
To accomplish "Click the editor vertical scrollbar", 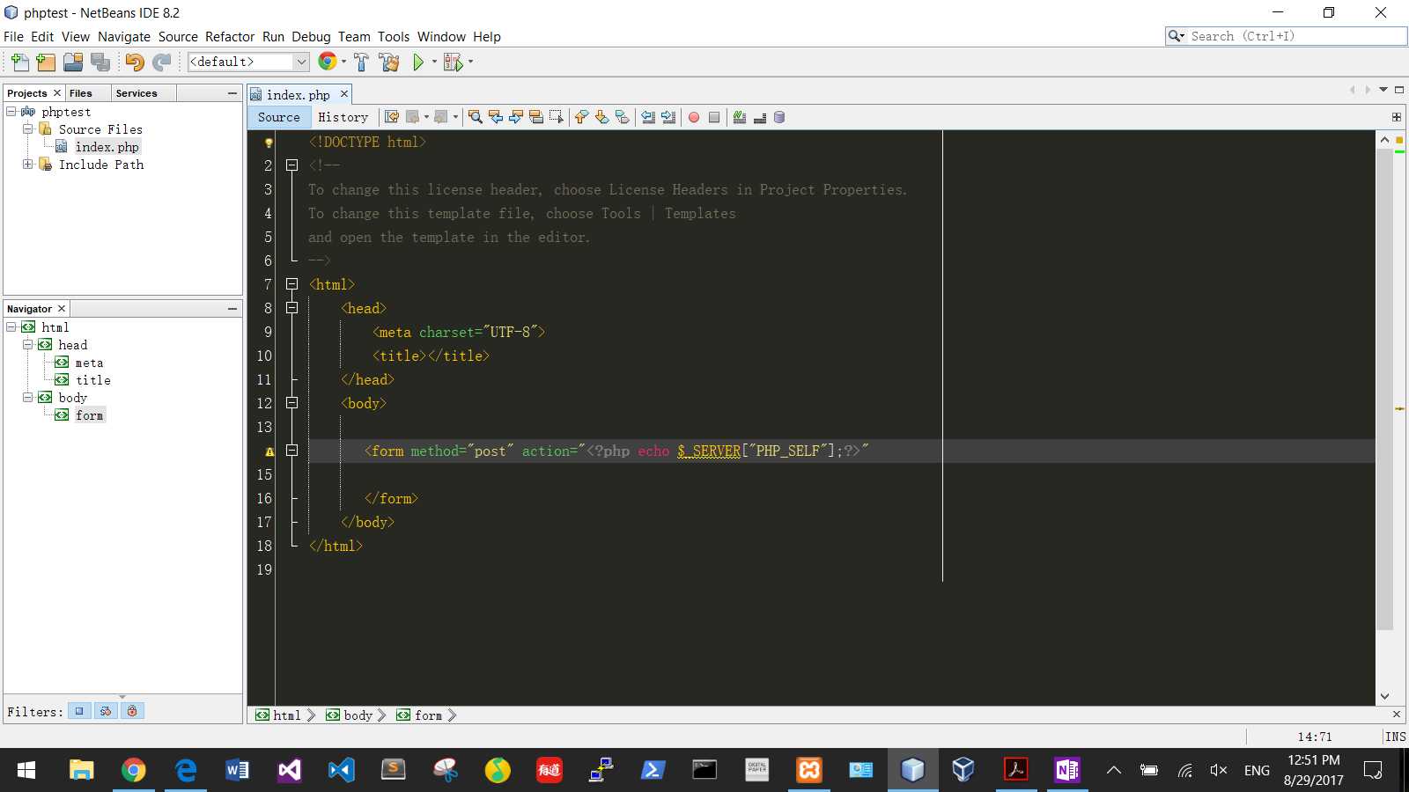I will pyautogui.click(x=1384, y=391).
